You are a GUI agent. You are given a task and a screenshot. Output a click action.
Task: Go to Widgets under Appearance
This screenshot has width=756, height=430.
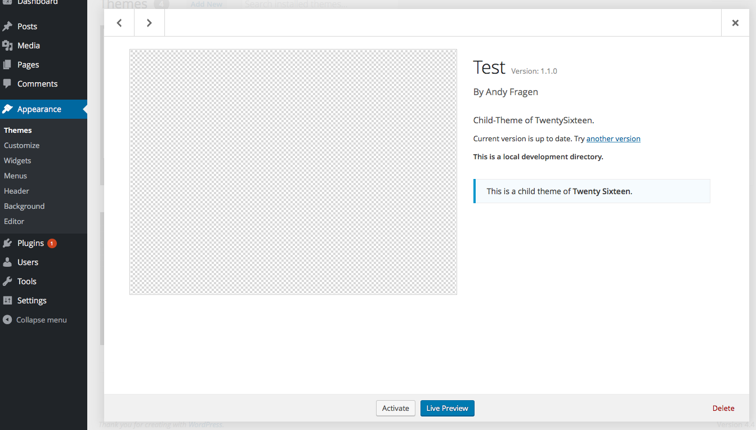coord(17,160)
